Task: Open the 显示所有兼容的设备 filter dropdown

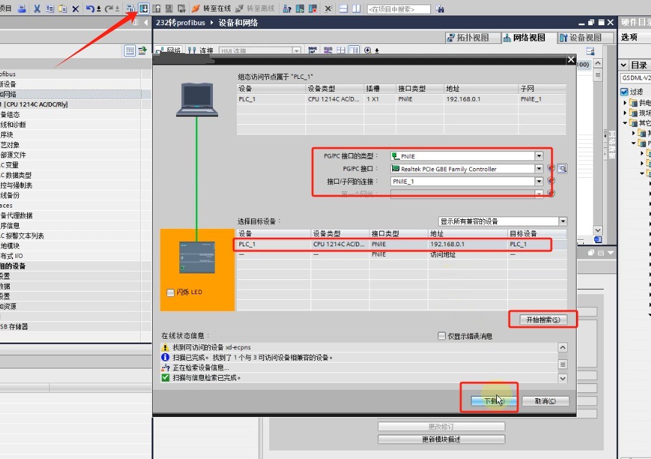Action: coord(562,221)
